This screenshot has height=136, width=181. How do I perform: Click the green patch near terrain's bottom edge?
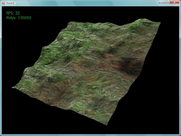(x=78, y=106)
